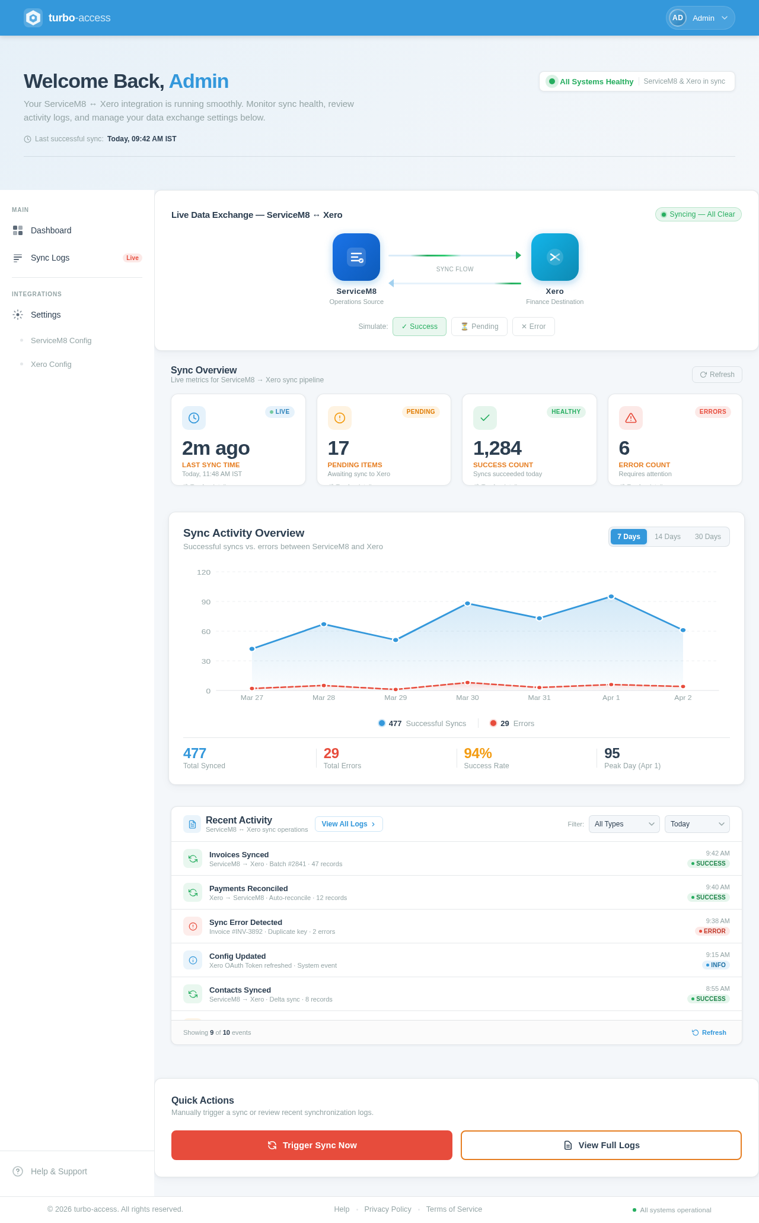Open Xero Config sub-item
The image size is (759, 1223).
51,365
